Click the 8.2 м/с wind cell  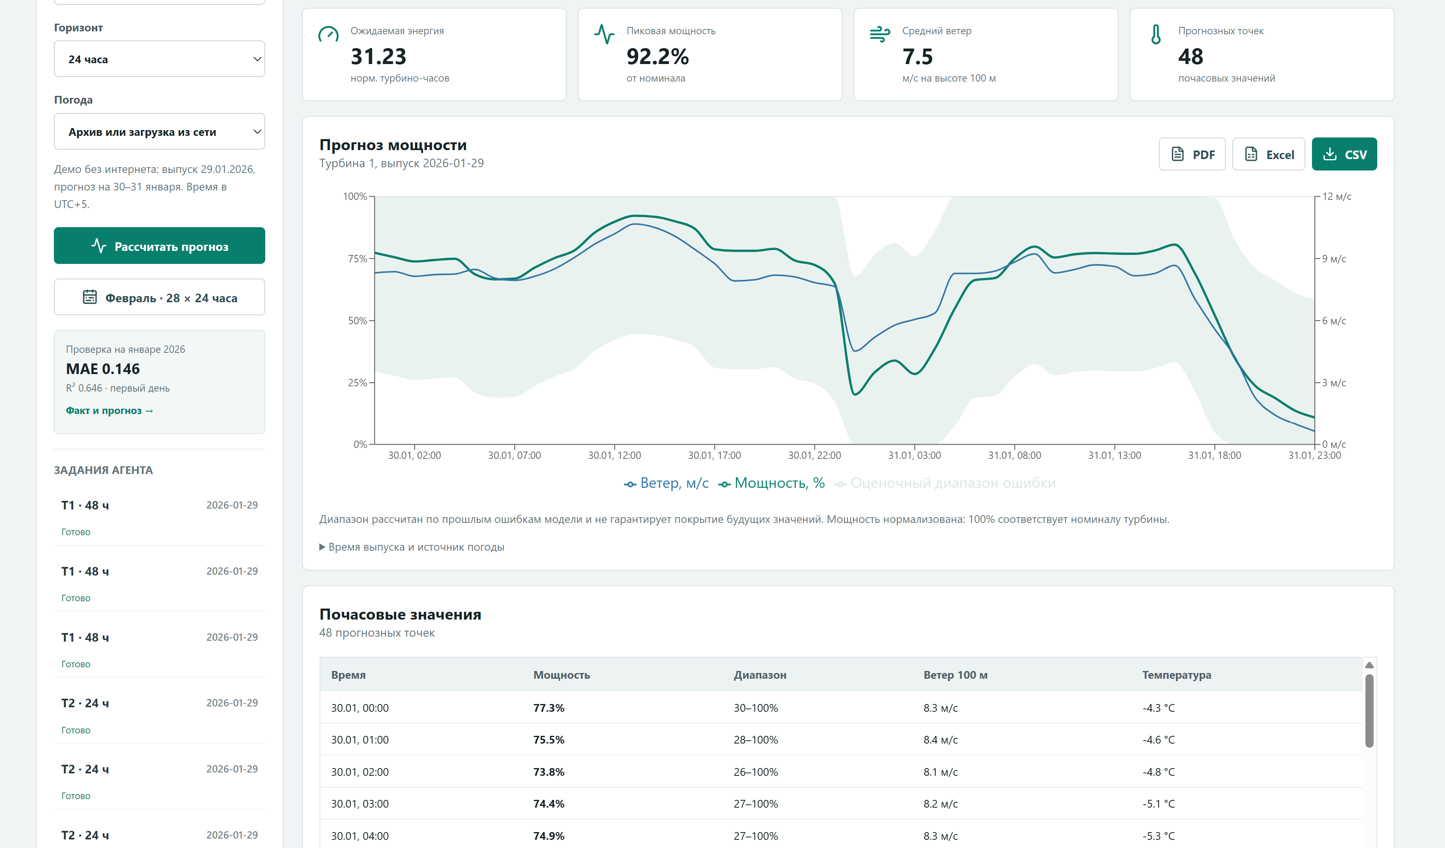[x=940, y=803]
